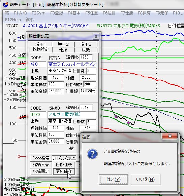Decline with the いいえ(N) button
The height and width of the screenshot is (196, 184).
click(145, 180)
